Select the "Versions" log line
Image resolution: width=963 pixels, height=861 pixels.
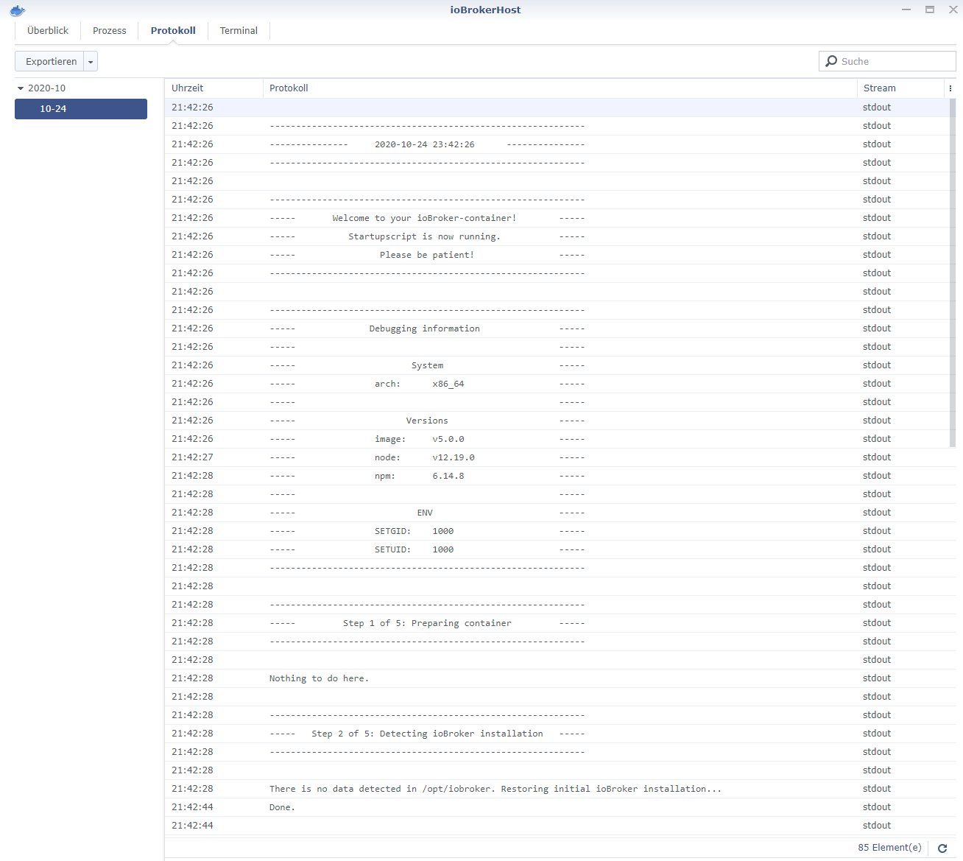tap(560, 421)
